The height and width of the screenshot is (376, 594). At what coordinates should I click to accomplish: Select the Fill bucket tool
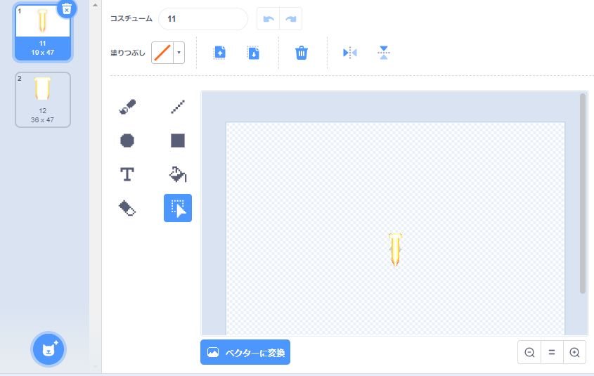pos(178,174)
